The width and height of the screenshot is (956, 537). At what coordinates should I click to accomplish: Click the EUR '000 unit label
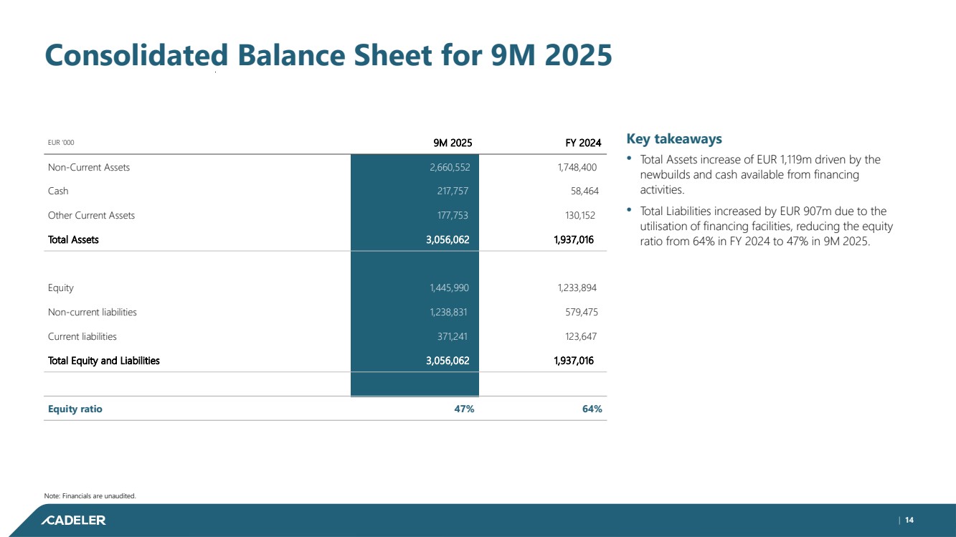[61, 143]
